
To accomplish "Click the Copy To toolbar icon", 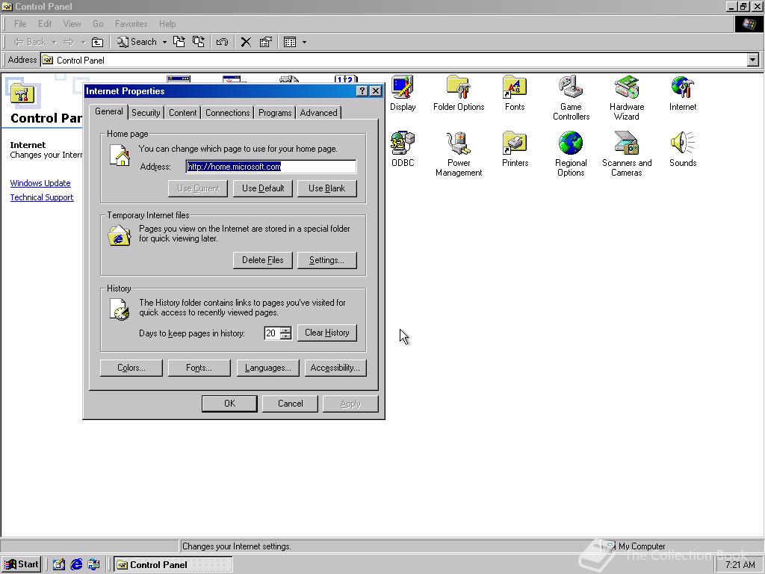I will click(x=199, y=42).
